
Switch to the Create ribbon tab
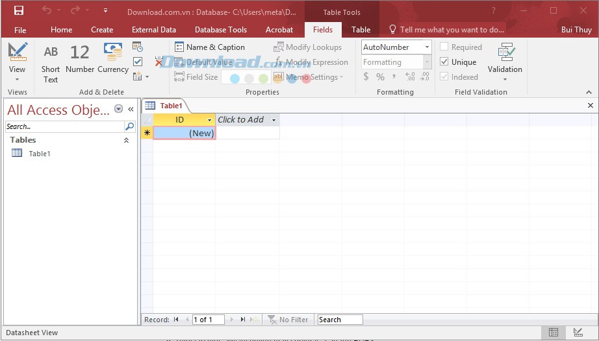[102, 29]
